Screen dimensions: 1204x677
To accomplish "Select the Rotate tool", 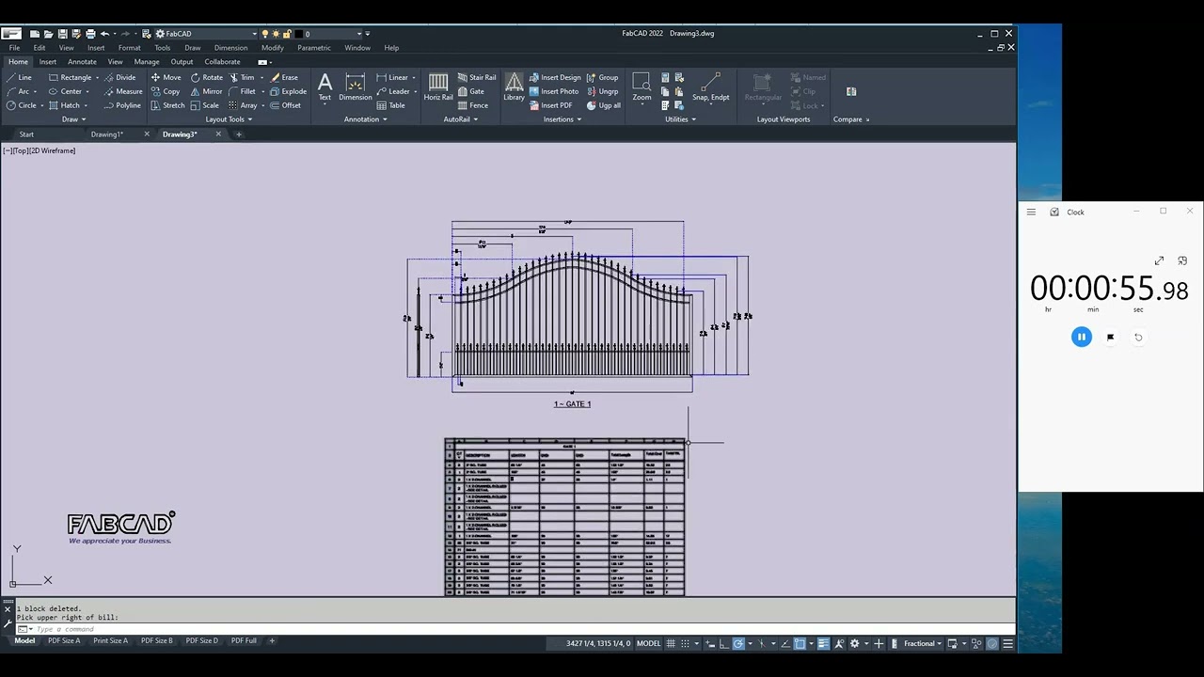I will [207, 77].
